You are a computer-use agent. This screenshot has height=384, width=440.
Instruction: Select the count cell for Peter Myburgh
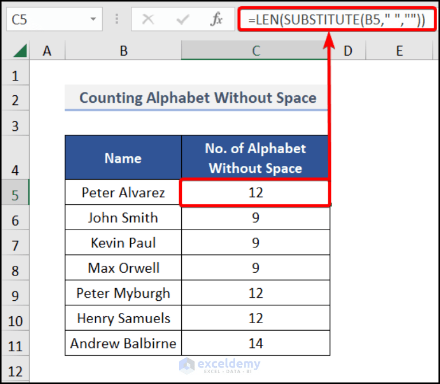(255, 293)
